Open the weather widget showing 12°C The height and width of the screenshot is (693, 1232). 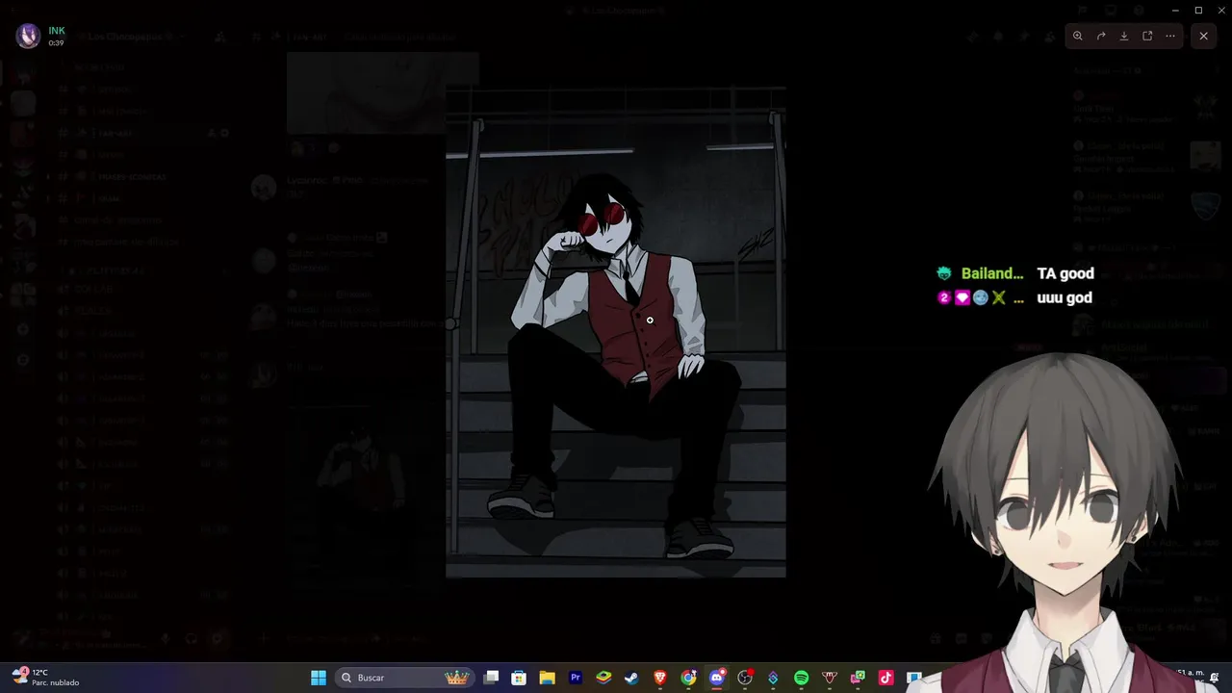click(x=48, y=678)
